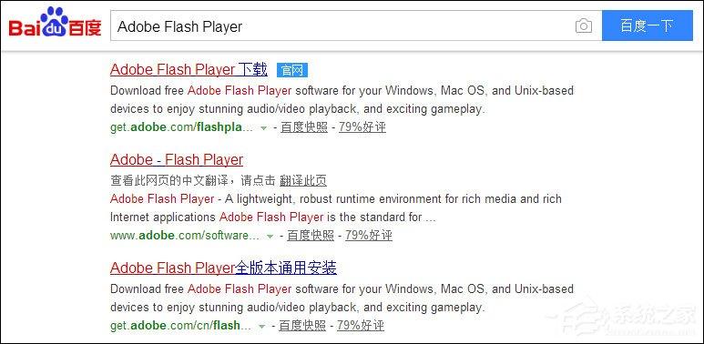Screen dimensions: 704x344
Task: Click the 百度一下 search button
Action: (647, 26)
